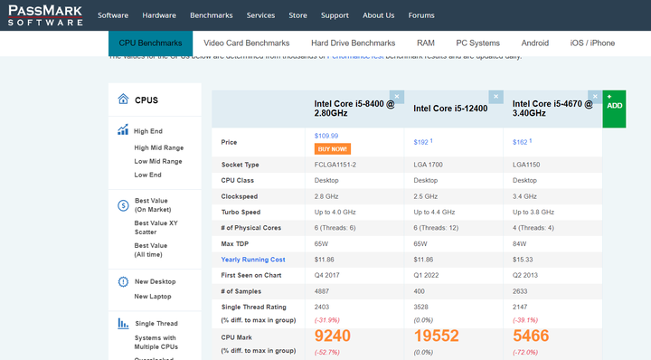Open the High Mid Range list
Viewport: 651px width, 360px height.
tap(158, 147)
